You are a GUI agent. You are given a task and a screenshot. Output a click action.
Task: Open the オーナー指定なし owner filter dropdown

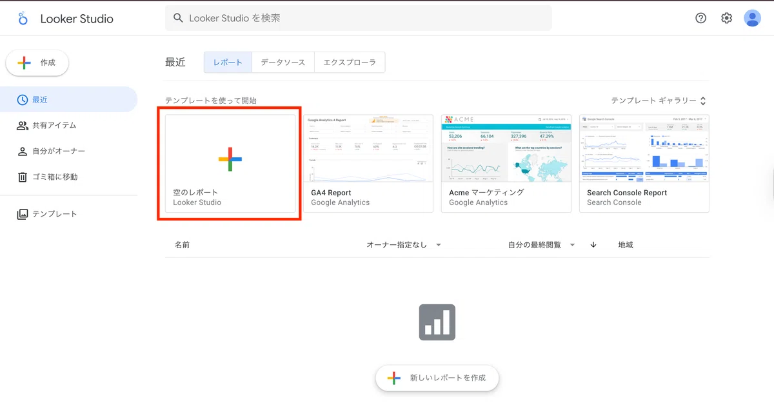[x=404, y=245]
